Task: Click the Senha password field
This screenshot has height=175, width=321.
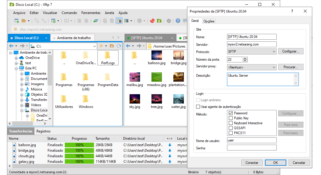Action: click(x=252, y=148)
